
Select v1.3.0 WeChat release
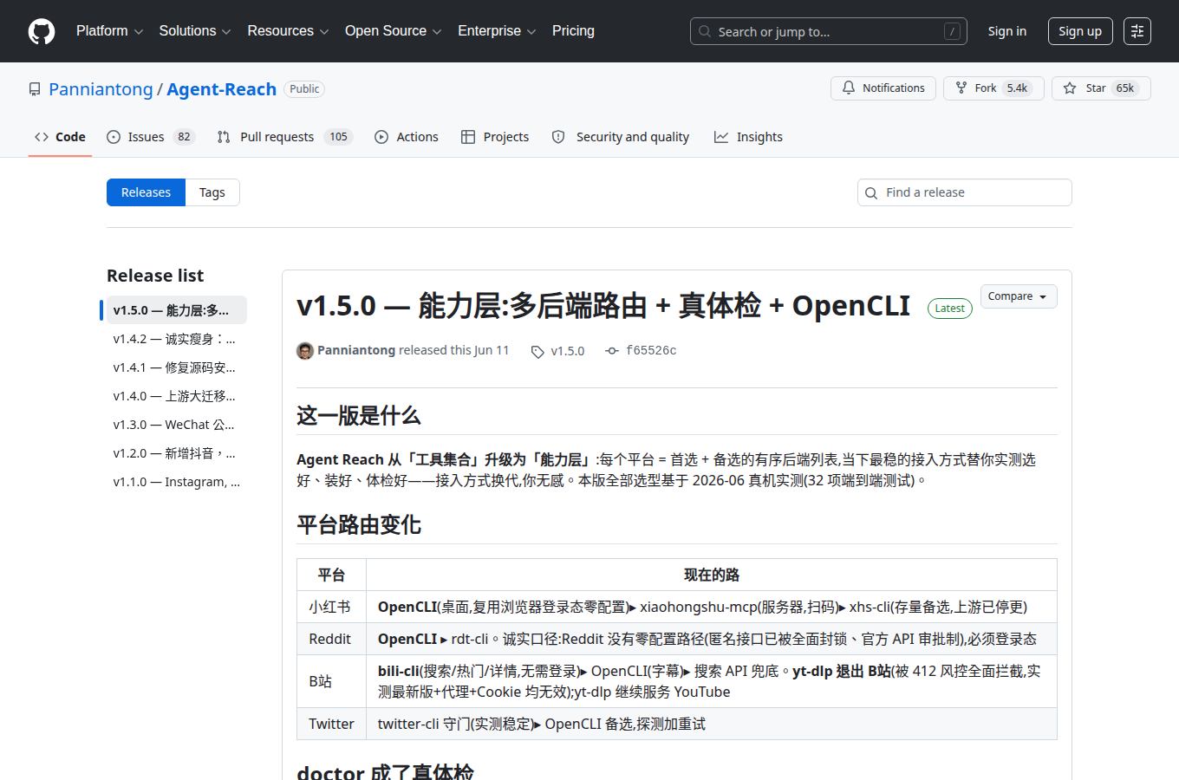177,425
